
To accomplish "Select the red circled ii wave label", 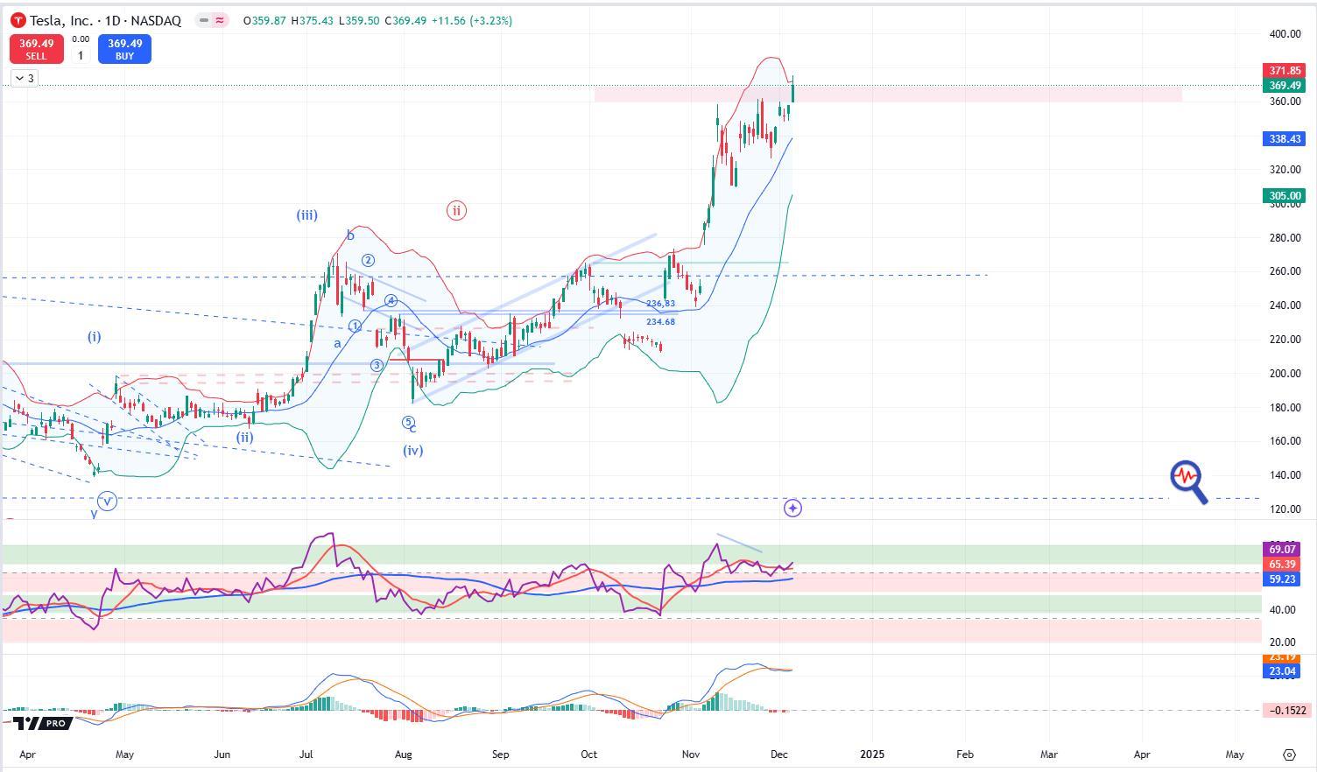I will click(x=456, y=210).
